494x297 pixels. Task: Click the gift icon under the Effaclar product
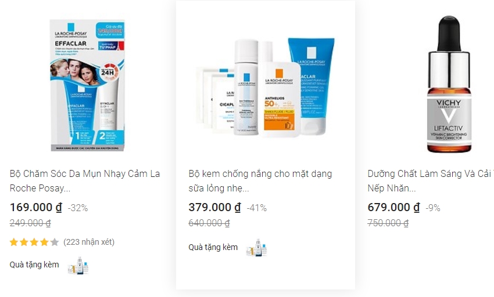pyautogui.click(x=78, y=266)
